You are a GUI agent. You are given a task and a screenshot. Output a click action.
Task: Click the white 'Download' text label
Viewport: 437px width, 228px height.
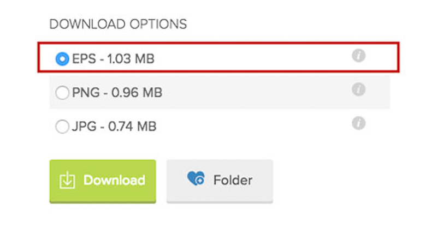tap(114, 180)
